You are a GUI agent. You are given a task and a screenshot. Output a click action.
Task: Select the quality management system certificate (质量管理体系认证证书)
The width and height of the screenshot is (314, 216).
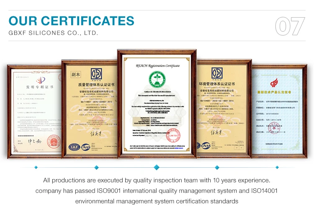(x=90, y=109)
